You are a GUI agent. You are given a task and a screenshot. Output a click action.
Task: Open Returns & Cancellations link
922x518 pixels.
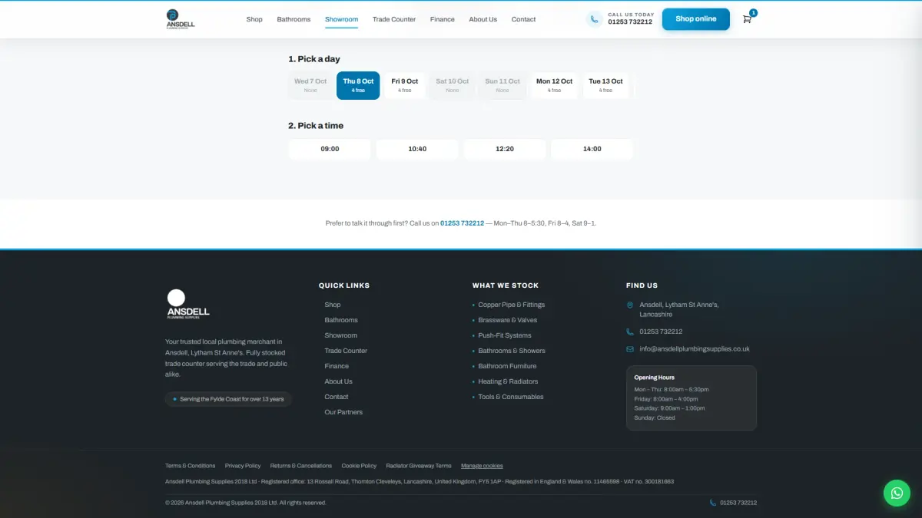click(x=301, y=466)
